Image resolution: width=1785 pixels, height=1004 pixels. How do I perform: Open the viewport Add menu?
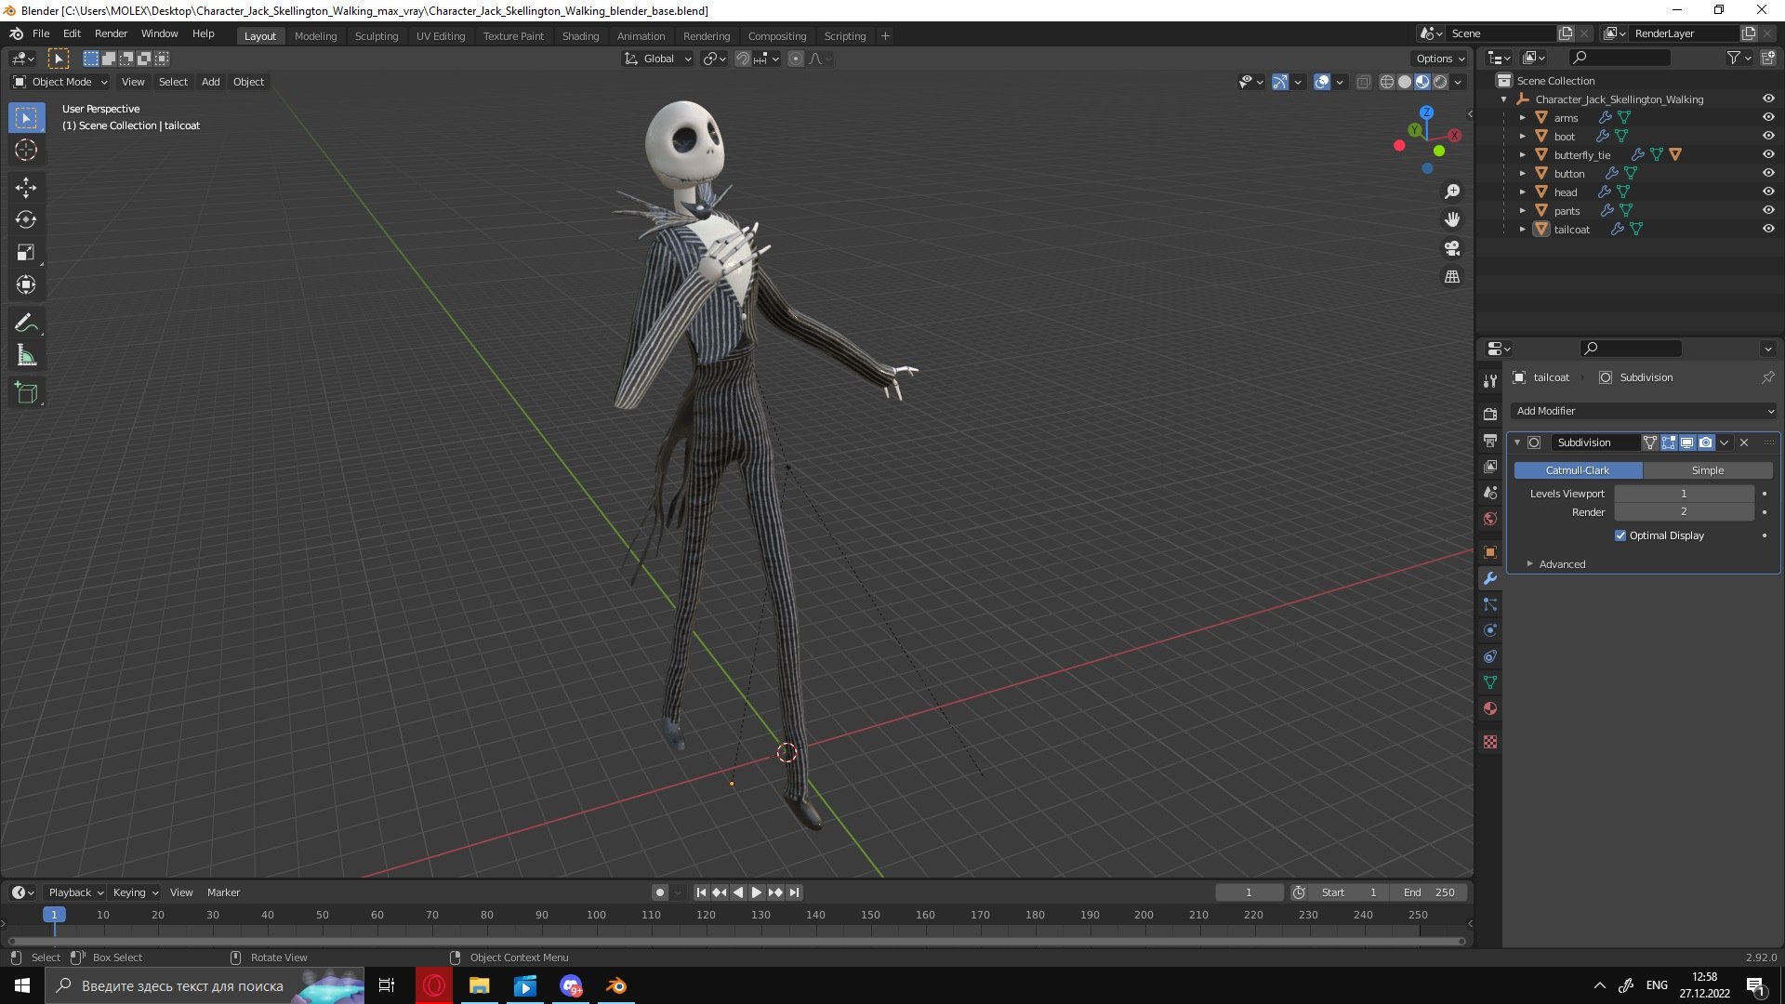[x=211, y=82]
